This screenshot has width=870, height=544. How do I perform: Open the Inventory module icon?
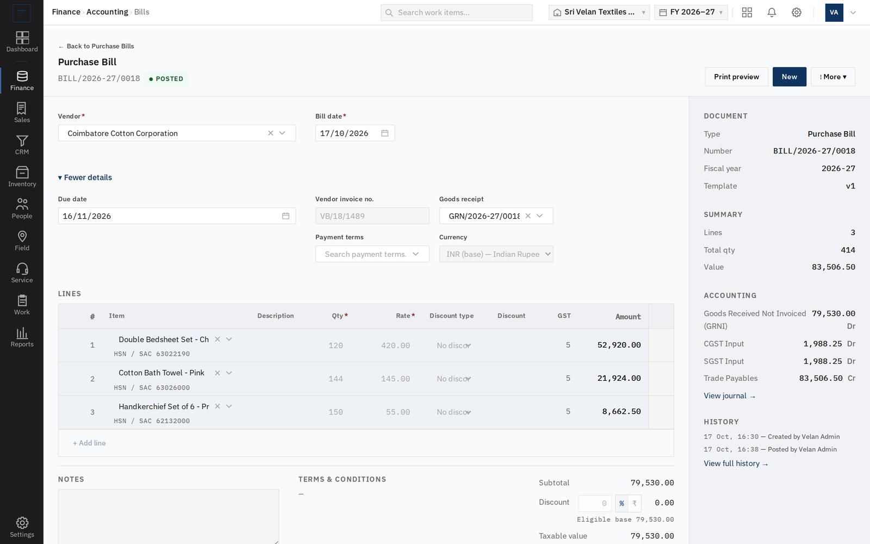pos(22,172)
